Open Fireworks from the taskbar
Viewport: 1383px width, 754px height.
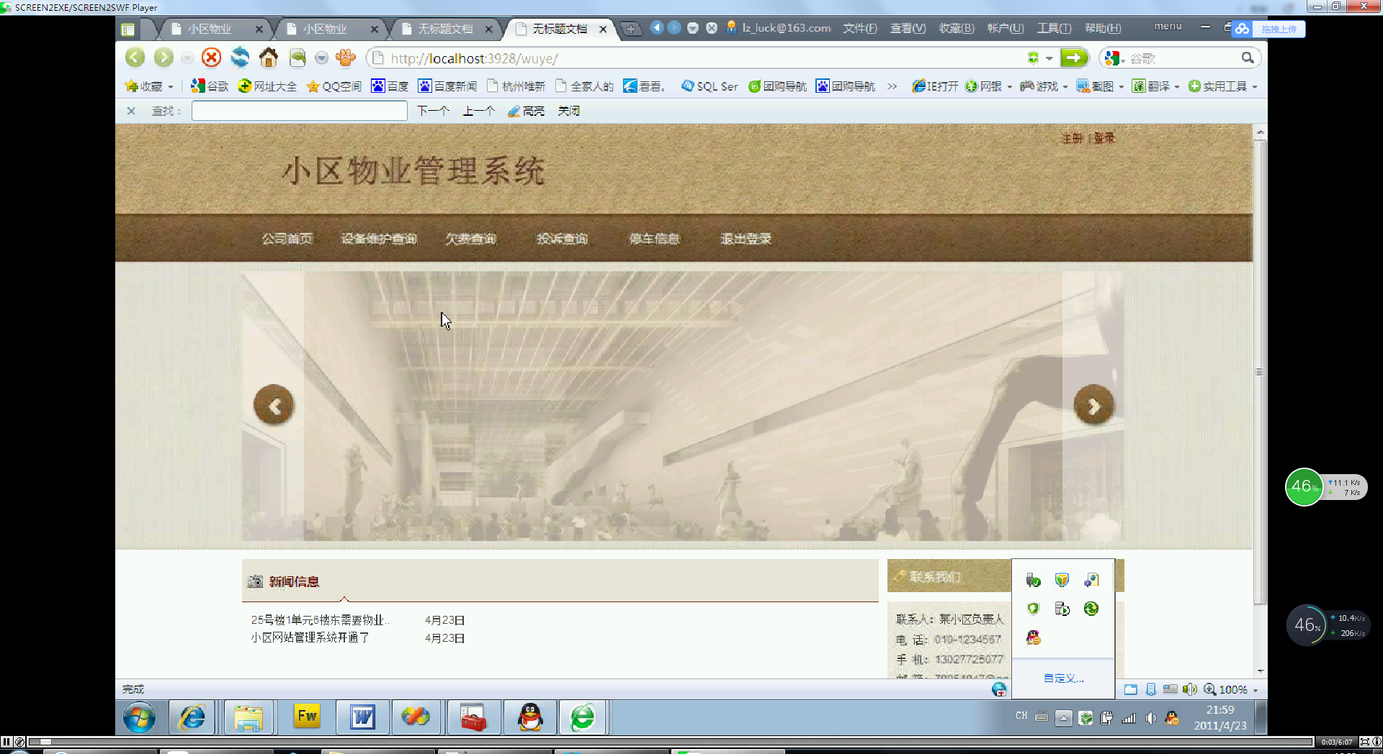pos(307,717)
